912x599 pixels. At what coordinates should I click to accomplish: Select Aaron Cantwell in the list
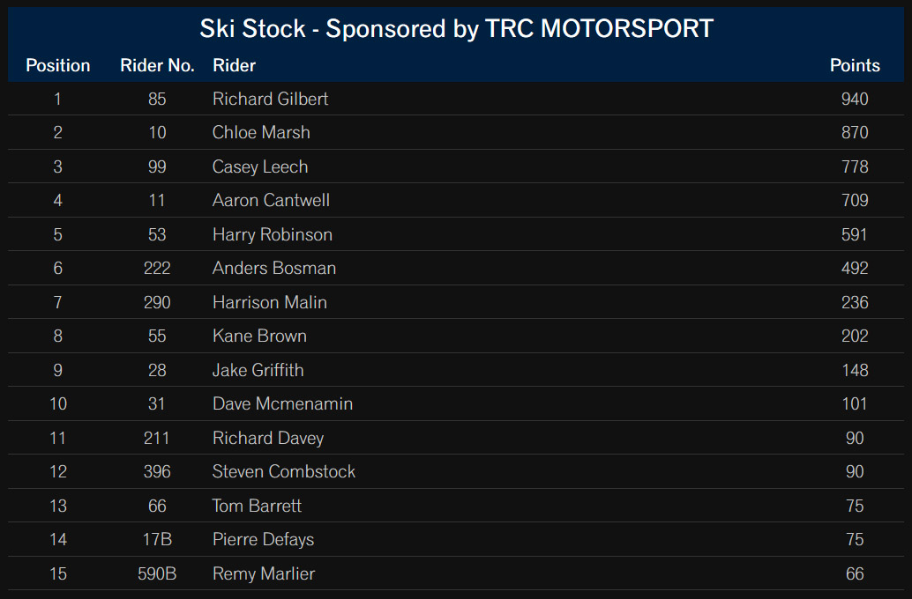click(x=271, y=201)
